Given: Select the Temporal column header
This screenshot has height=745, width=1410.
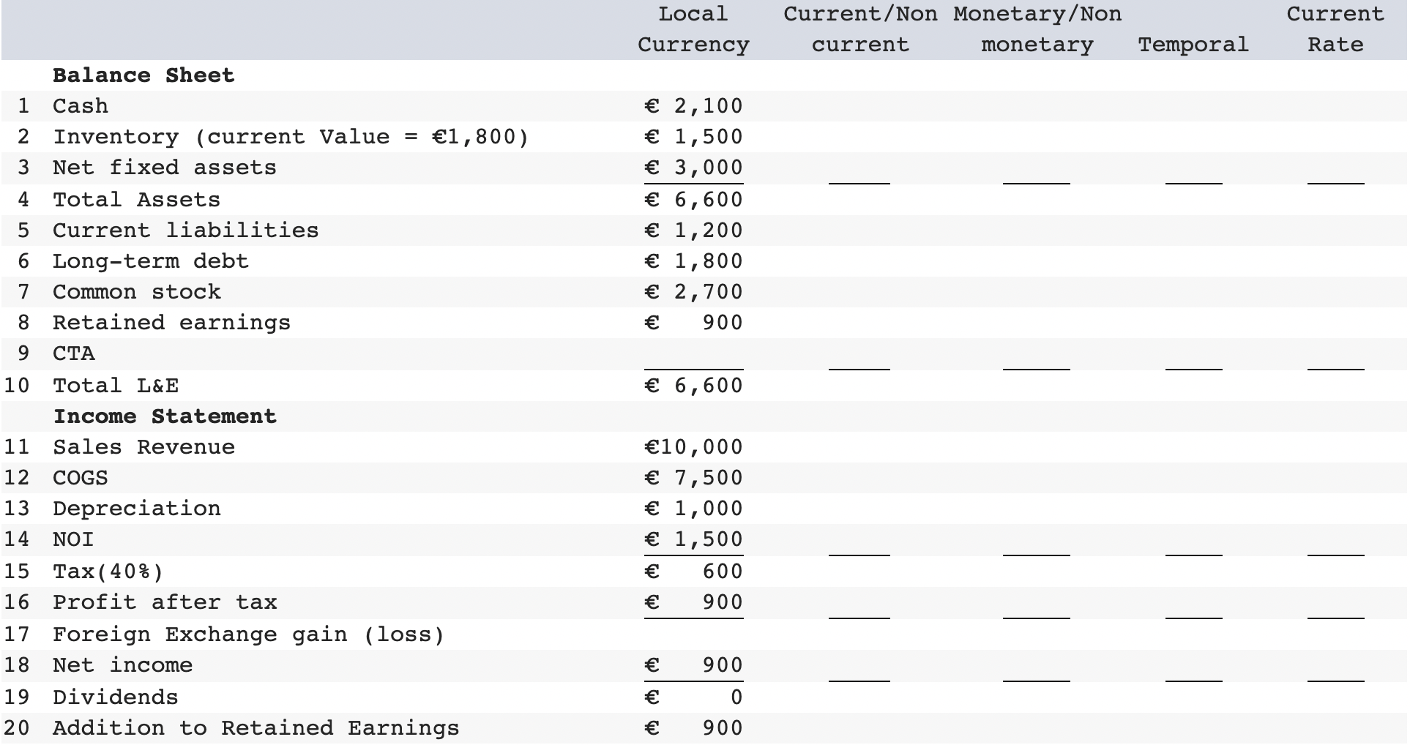Looking at the screenshot, I should 1193,44.
